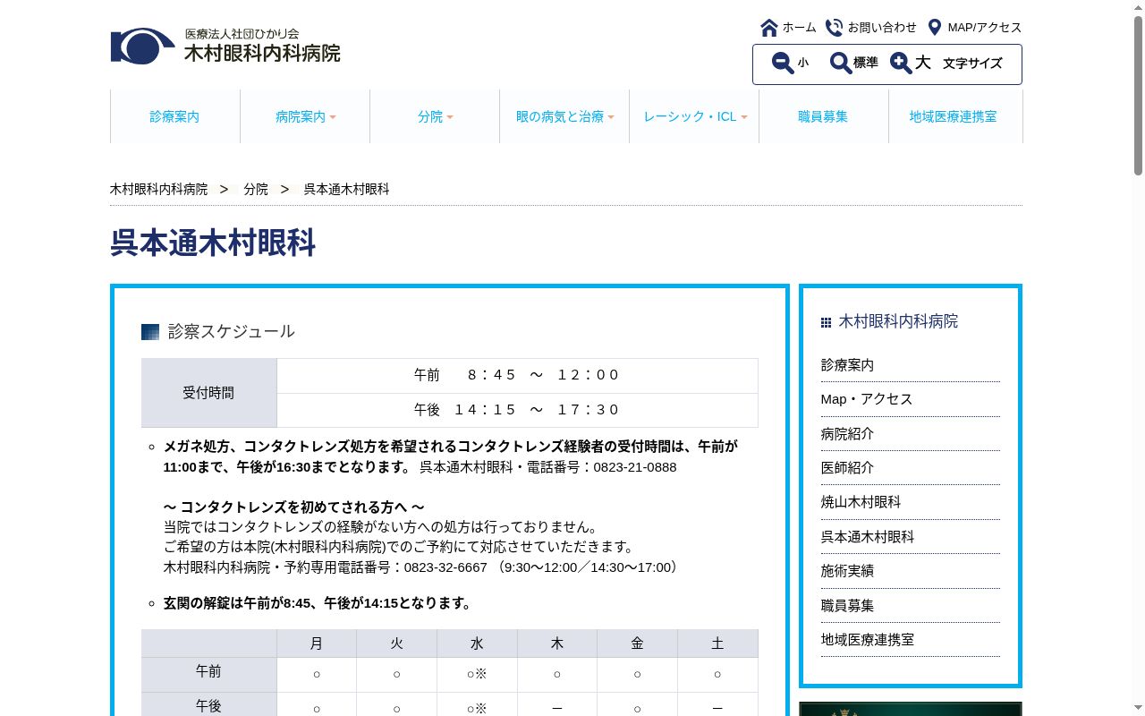Click the morning hours 8:45 ～ 12:00 cell

point(517,376)
